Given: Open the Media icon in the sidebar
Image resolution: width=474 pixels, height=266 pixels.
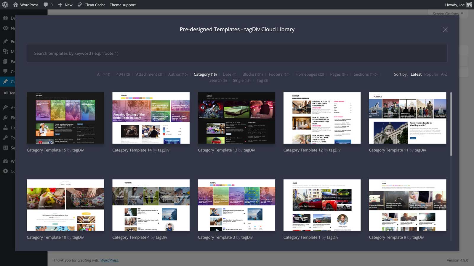Looking at the screenshot, I should tap(5, 51).
